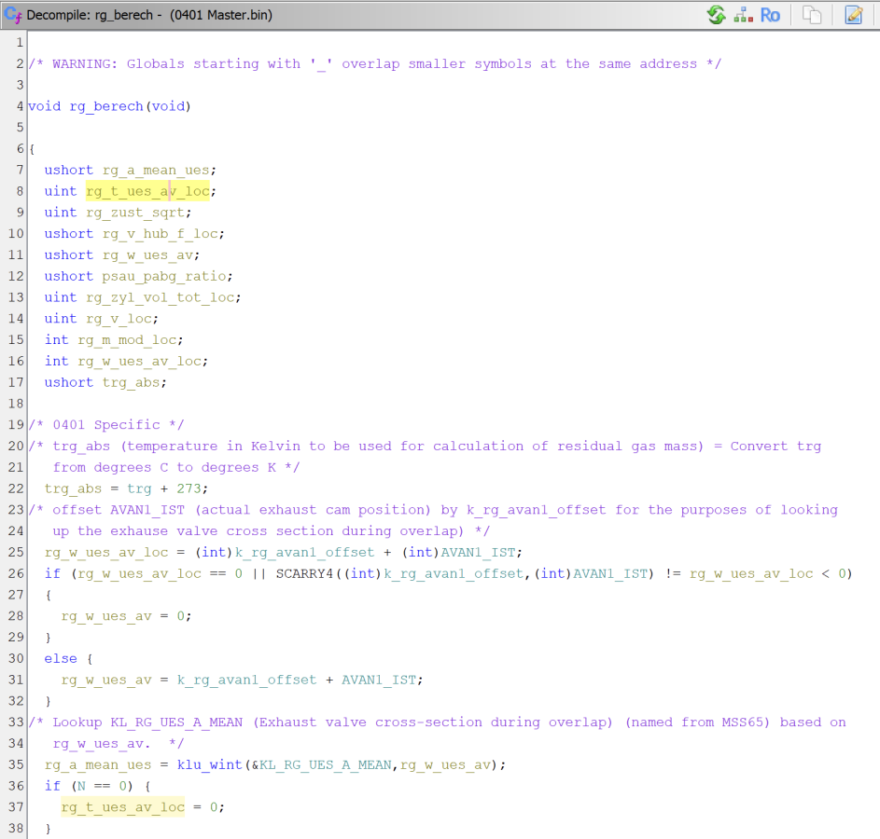Copy the decompiled code via toolbar icon
The image size is (880, 839).
pos(811,15)
